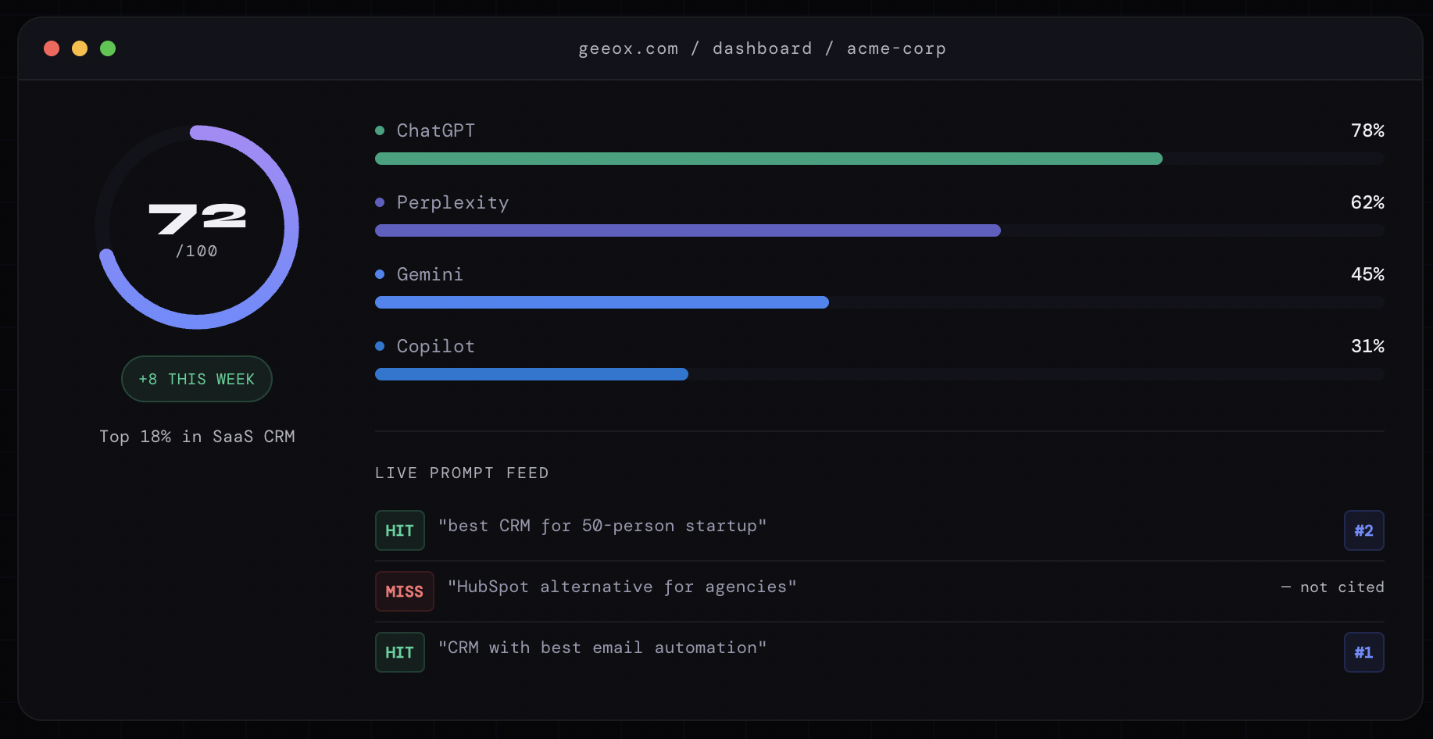1433x739 pixels.
Task: Open the geeox.com home link
Action: click(x=628, y=48)
